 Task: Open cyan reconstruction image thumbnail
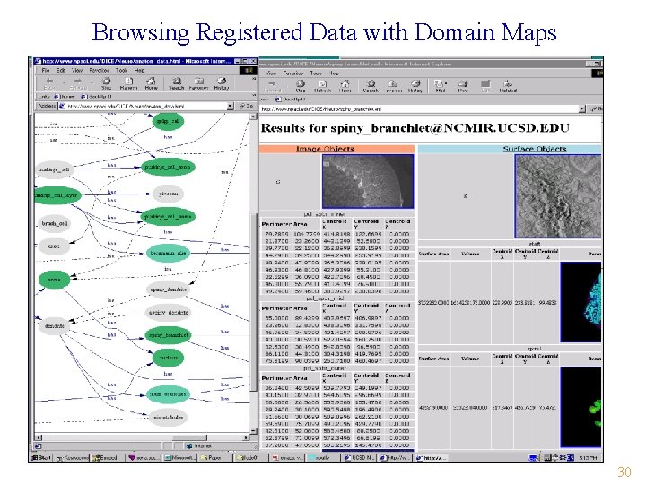[x=581, y=302]
